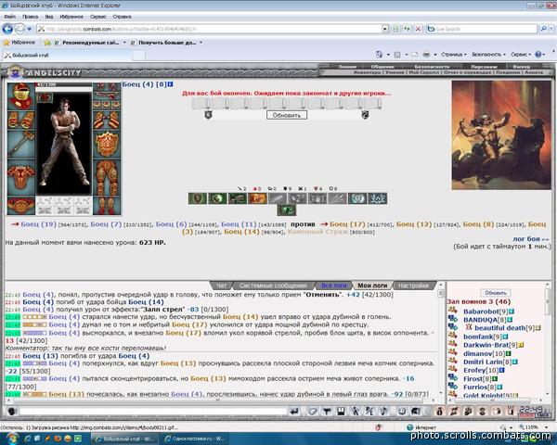Expand the browser Сервис toolbar dropdown
The width and height of the screenshot is (557, 445).
tap(521, 55)
